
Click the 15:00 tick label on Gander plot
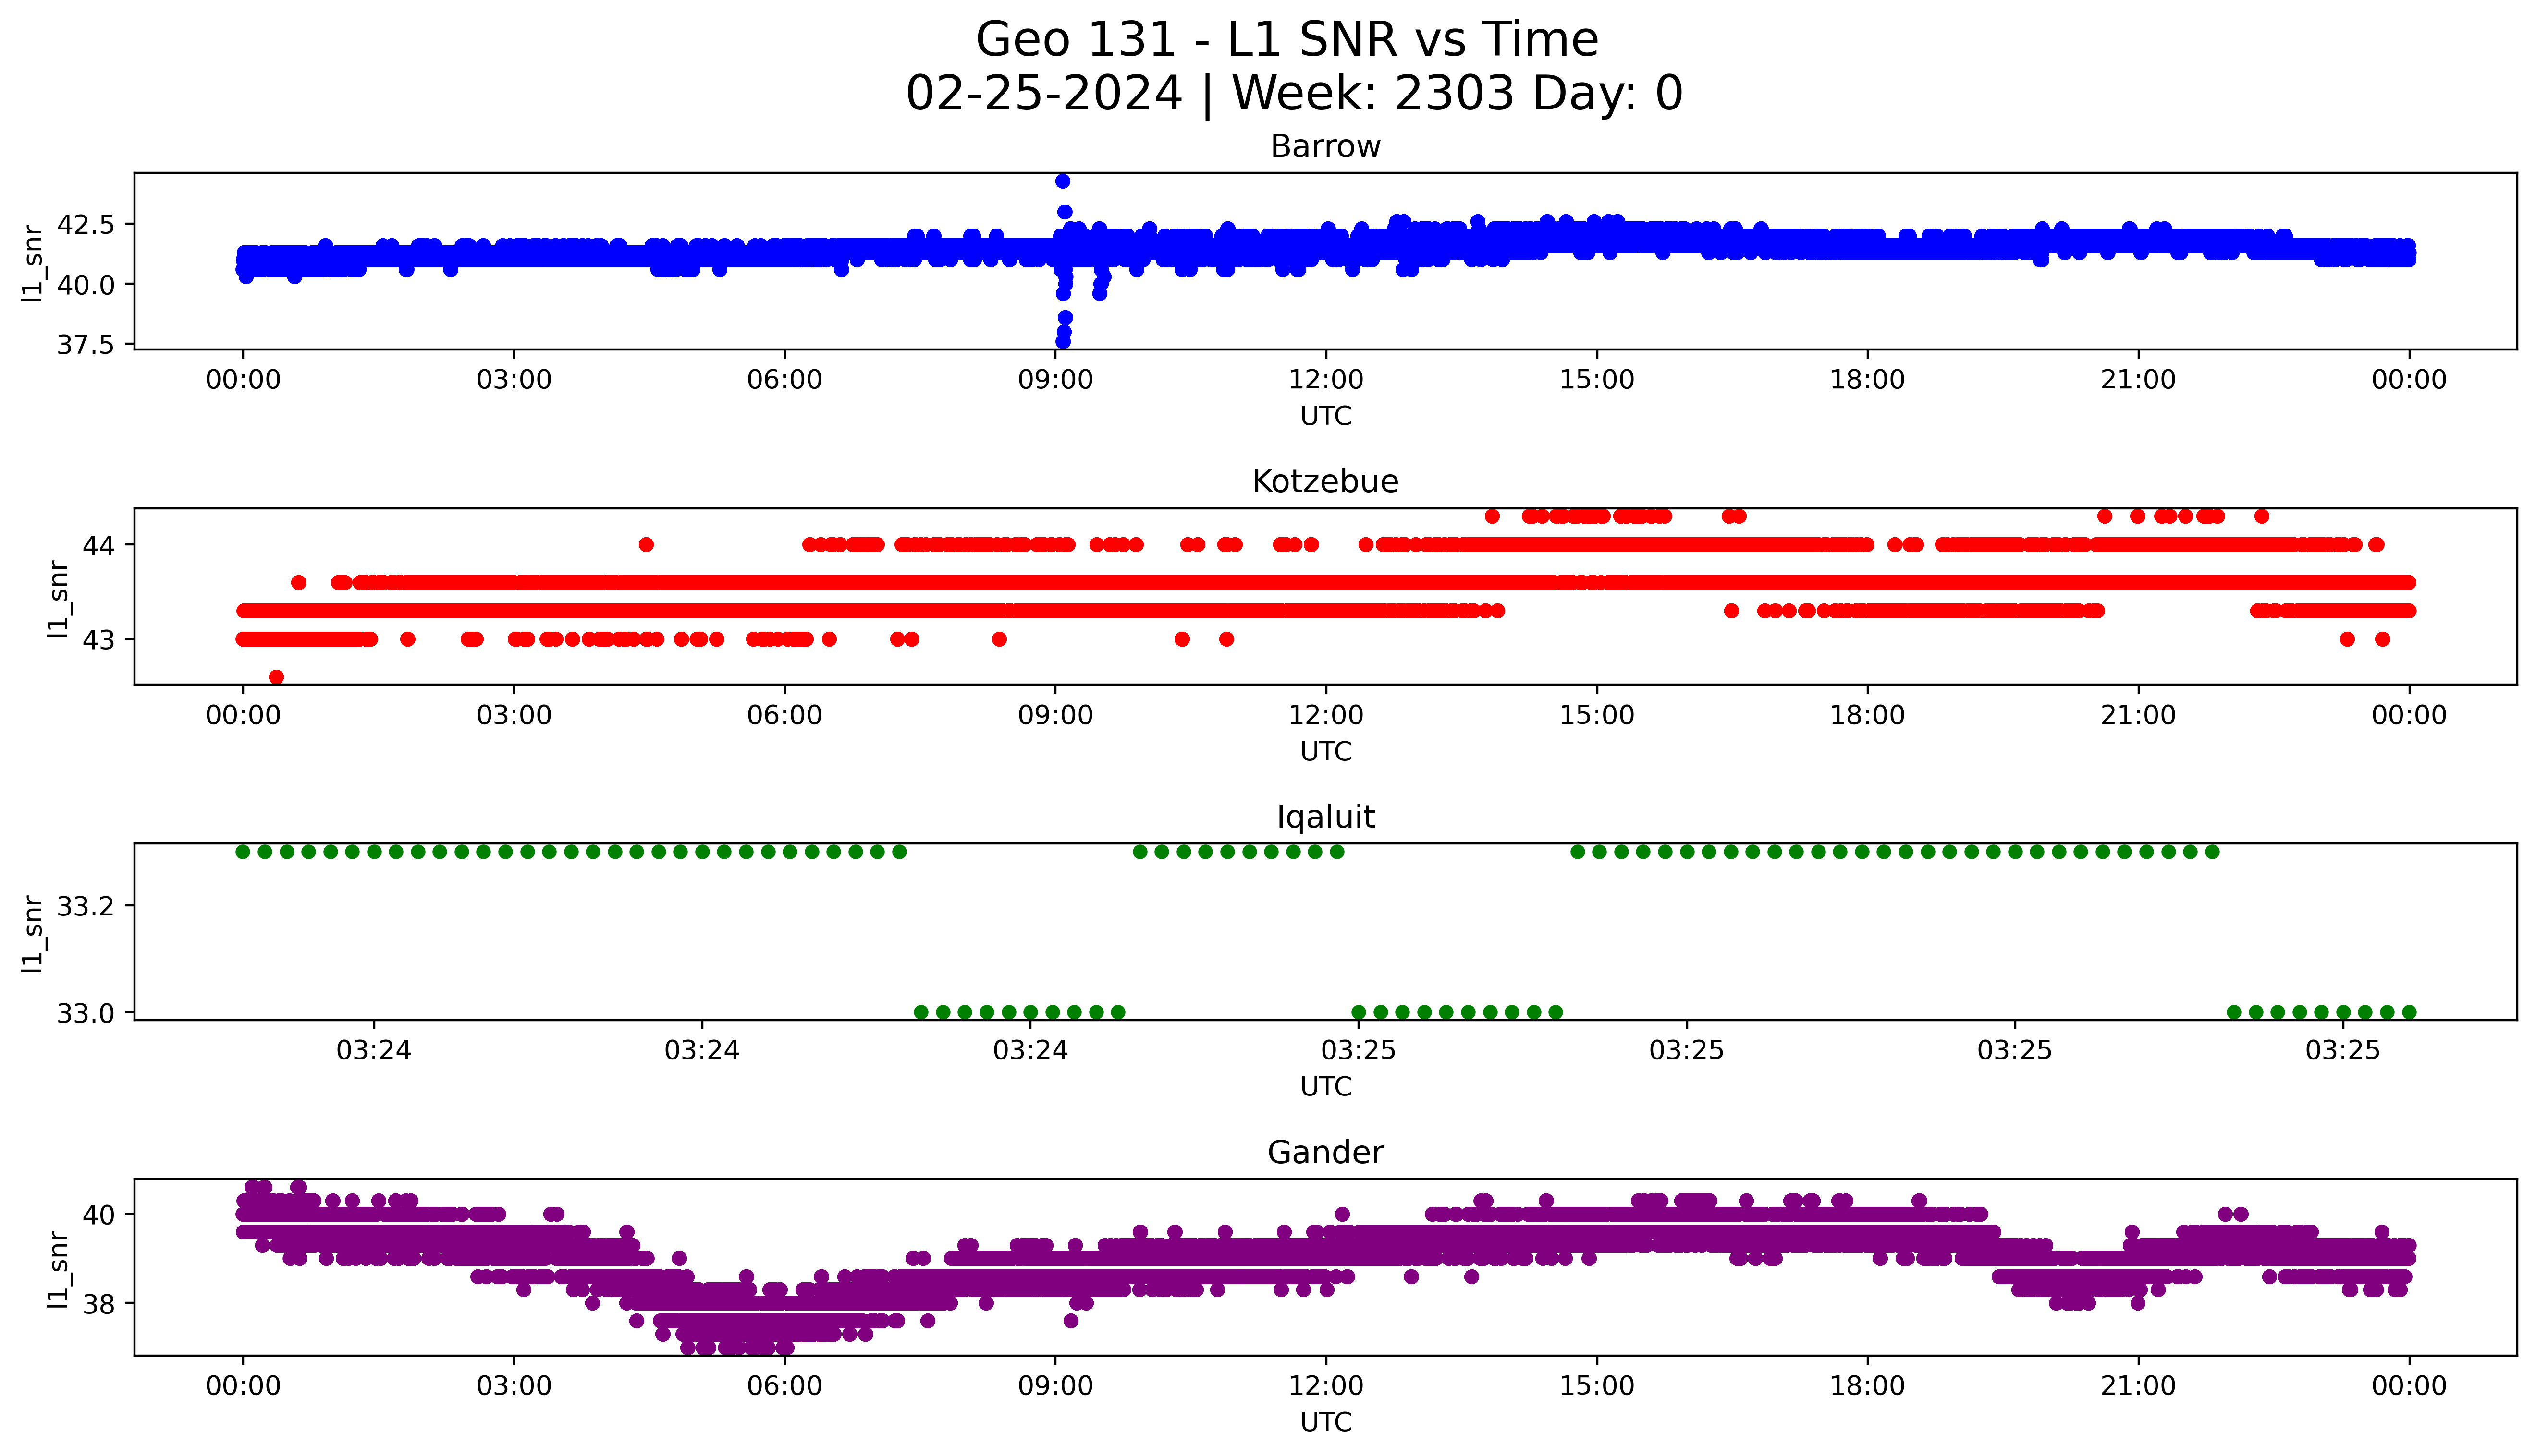tap(1598, 1386)
